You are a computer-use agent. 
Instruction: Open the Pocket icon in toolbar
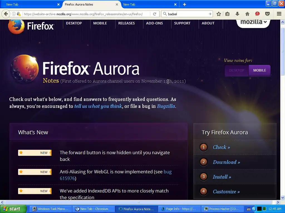tap(267, 14)
